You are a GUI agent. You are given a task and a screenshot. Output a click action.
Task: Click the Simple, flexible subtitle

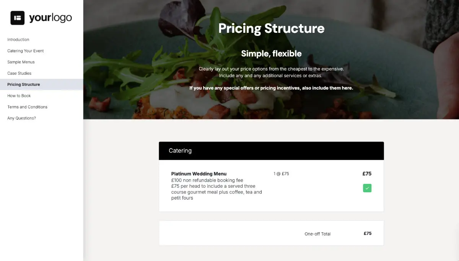[271, 53]
